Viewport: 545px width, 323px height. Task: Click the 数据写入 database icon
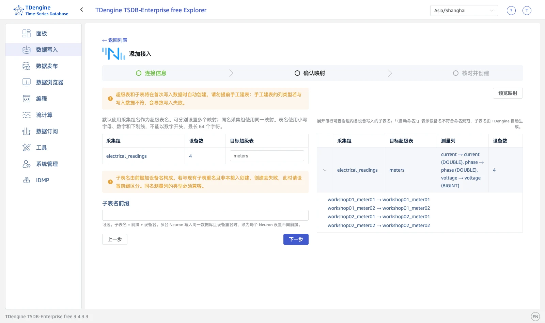[27, 50]
